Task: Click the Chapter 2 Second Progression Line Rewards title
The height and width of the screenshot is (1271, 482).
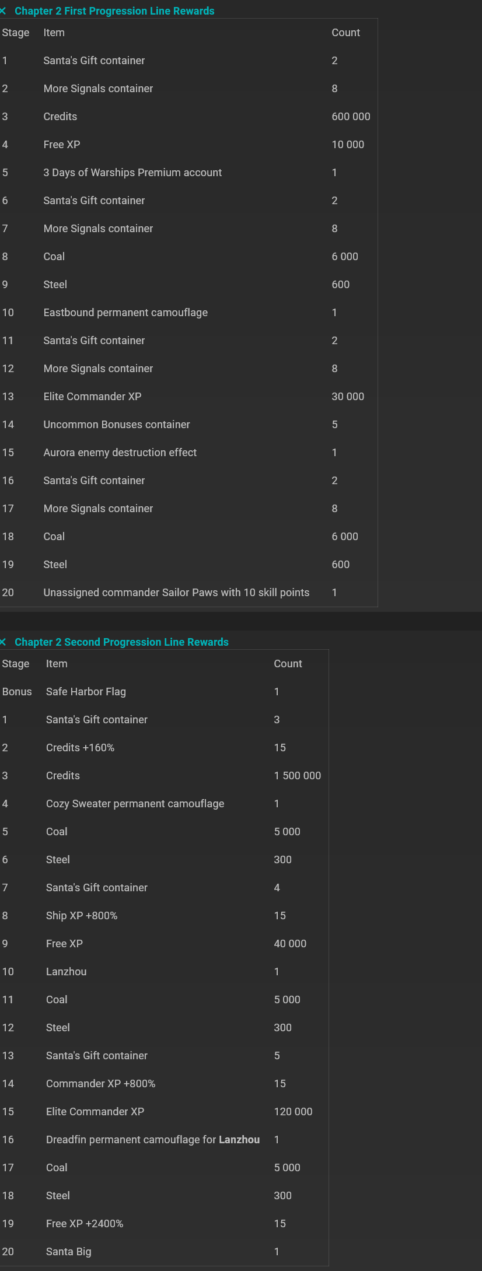Action: 121,642
